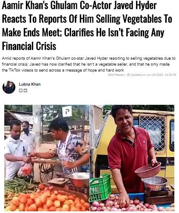Click the P parking sign in photo
179x213 pixels.
(x=67, y=112)
